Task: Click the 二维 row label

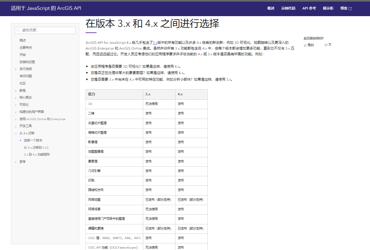Action: 91,113
